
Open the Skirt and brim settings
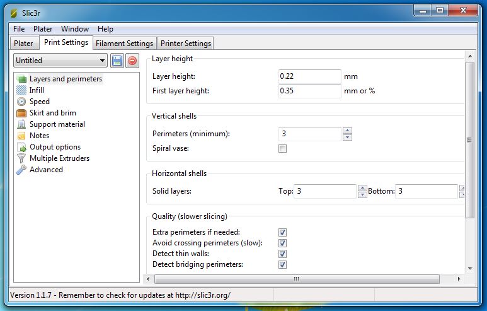tap(53, 113)
